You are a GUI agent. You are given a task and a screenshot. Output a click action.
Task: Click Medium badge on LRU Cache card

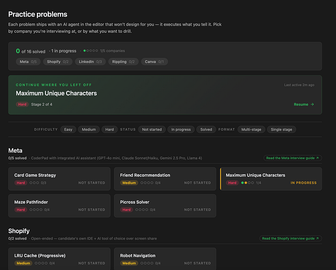[23, 263]
